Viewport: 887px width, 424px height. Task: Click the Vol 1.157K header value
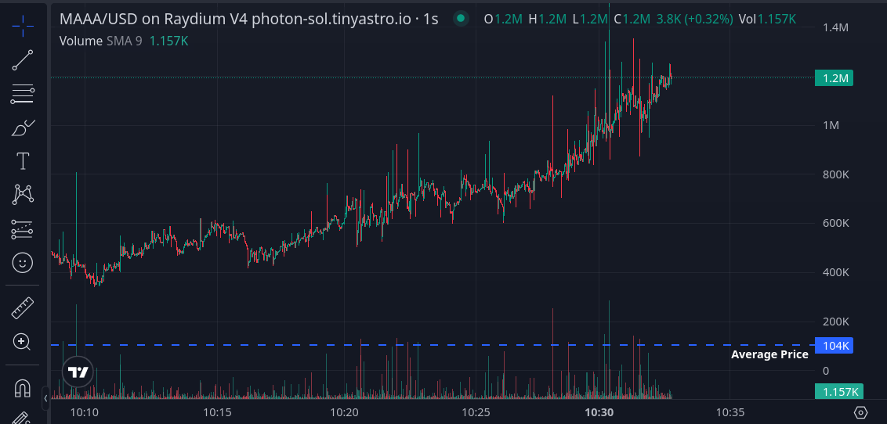[x=767, y=20]
